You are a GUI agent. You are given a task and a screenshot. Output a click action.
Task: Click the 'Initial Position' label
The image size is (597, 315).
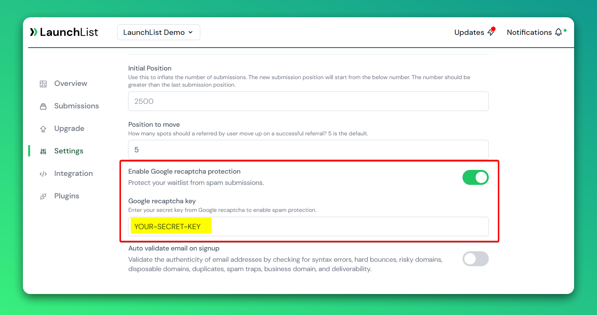point(150,68)
